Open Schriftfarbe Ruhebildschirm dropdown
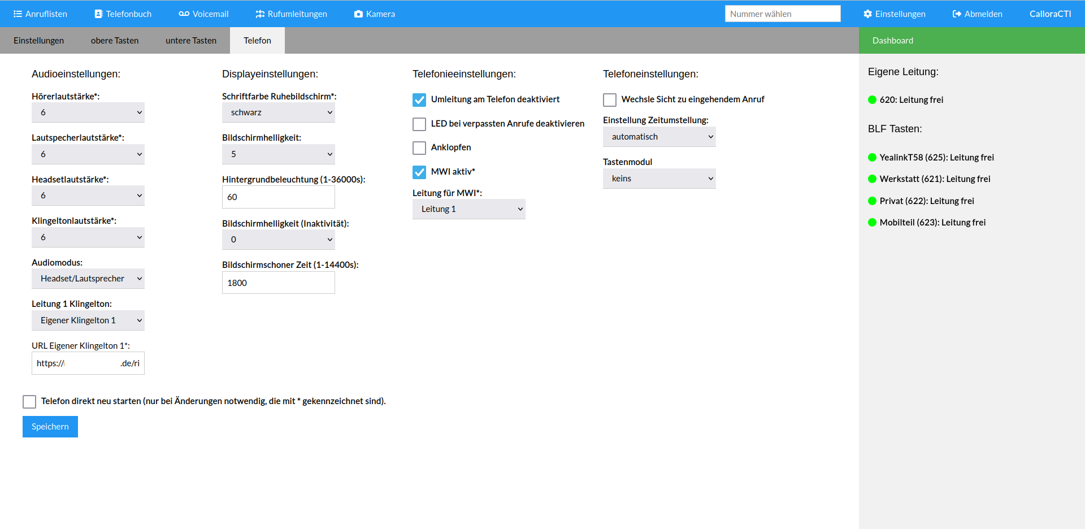 point(279,112)
